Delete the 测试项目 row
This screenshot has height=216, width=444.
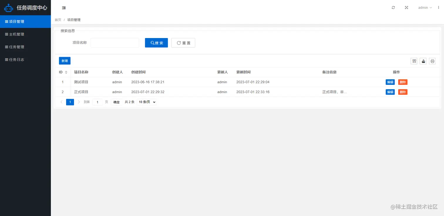pyautogui.click(x=403, y=82)
